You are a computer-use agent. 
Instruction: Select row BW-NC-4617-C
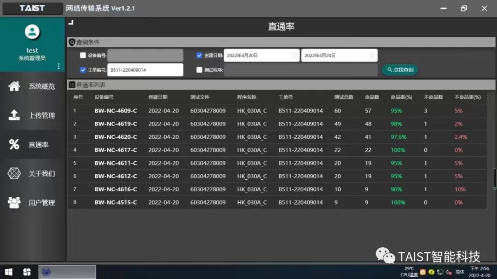277,150
